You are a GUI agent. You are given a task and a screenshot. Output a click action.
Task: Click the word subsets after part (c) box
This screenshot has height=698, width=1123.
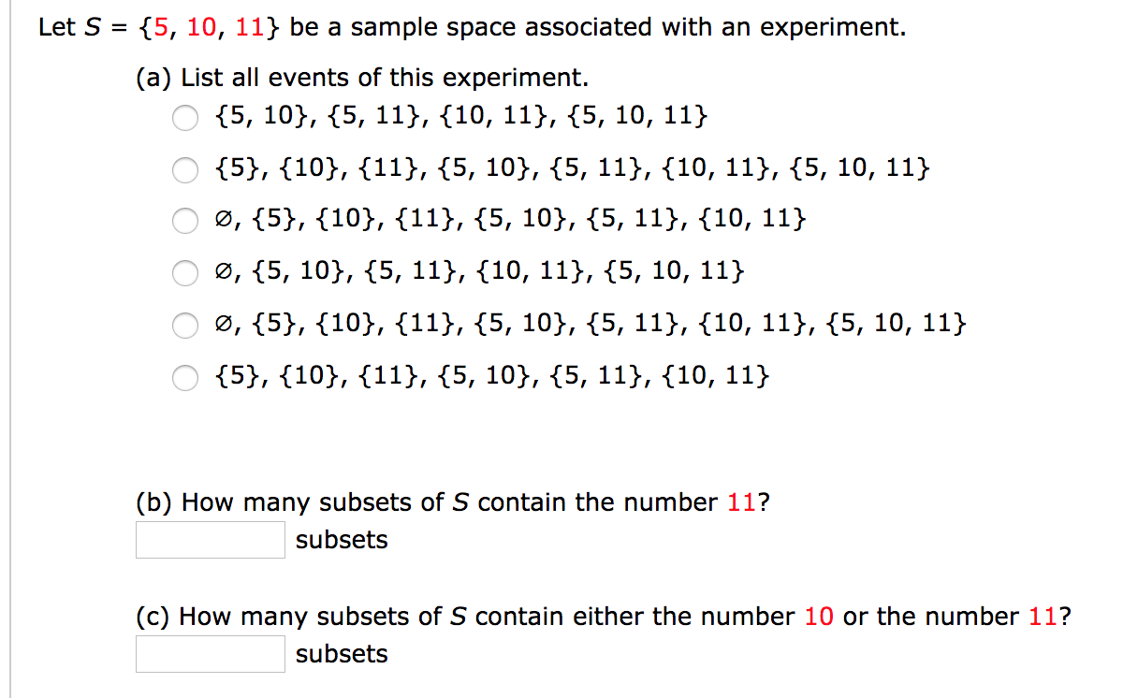342,654
